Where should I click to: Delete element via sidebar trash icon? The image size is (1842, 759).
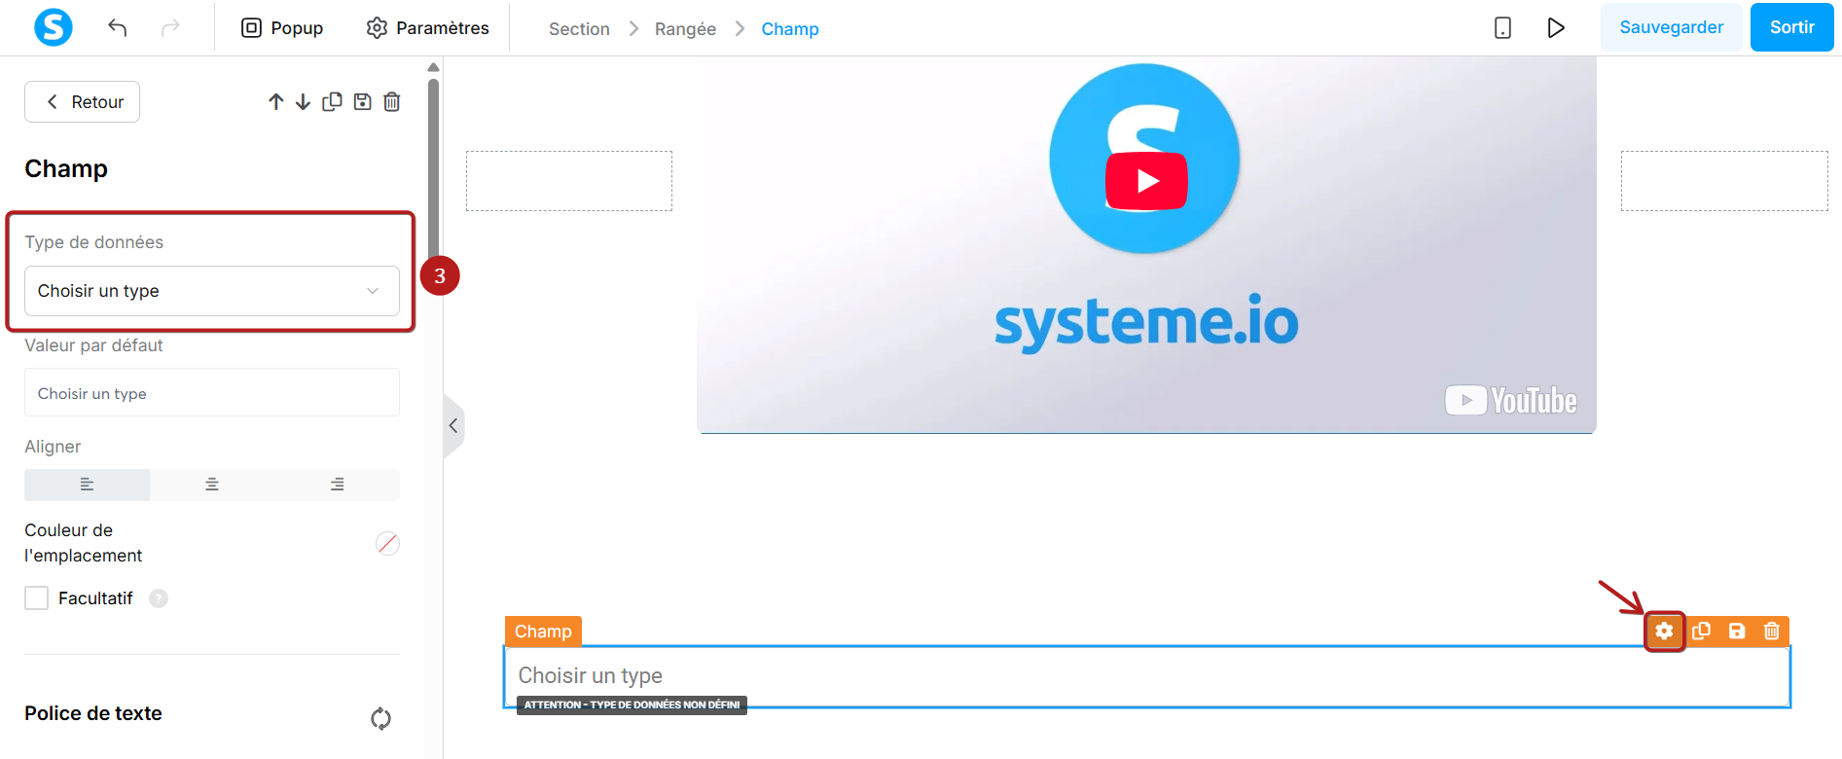391,101
